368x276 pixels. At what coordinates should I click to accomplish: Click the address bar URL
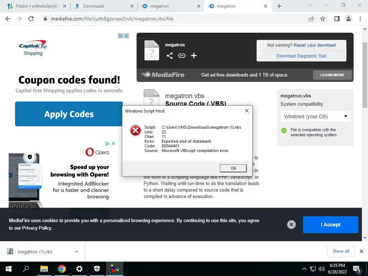[112, 19]
